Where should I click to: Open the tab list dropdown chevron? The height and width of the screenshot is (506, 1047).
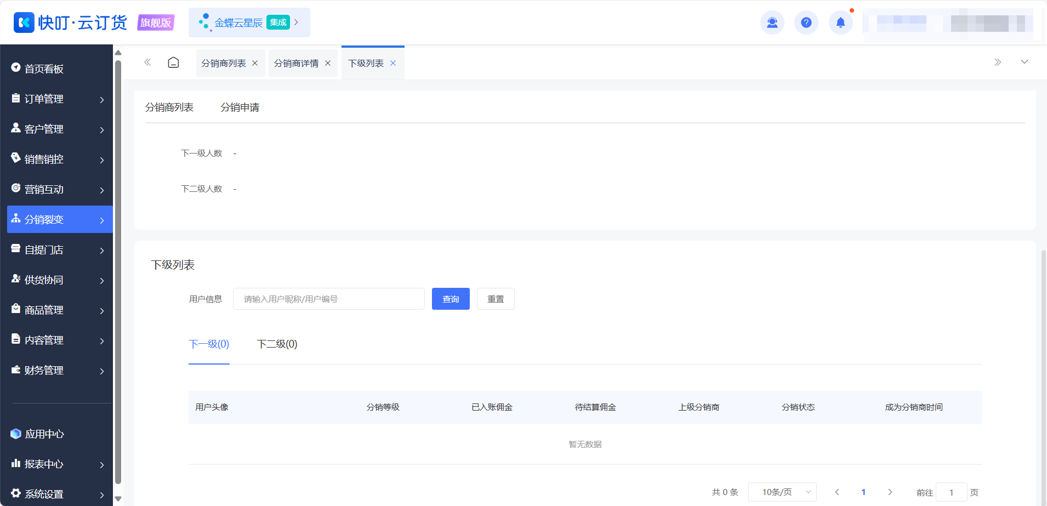pyautogui.click(x=1025, y=62)
